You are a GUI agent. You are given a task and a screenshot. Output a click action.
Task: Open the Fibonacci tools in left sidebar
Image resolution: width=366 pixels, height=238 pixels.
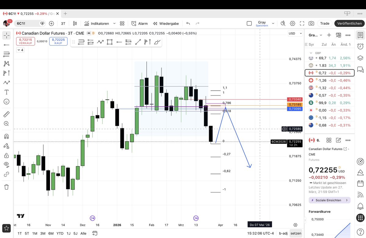6,54
